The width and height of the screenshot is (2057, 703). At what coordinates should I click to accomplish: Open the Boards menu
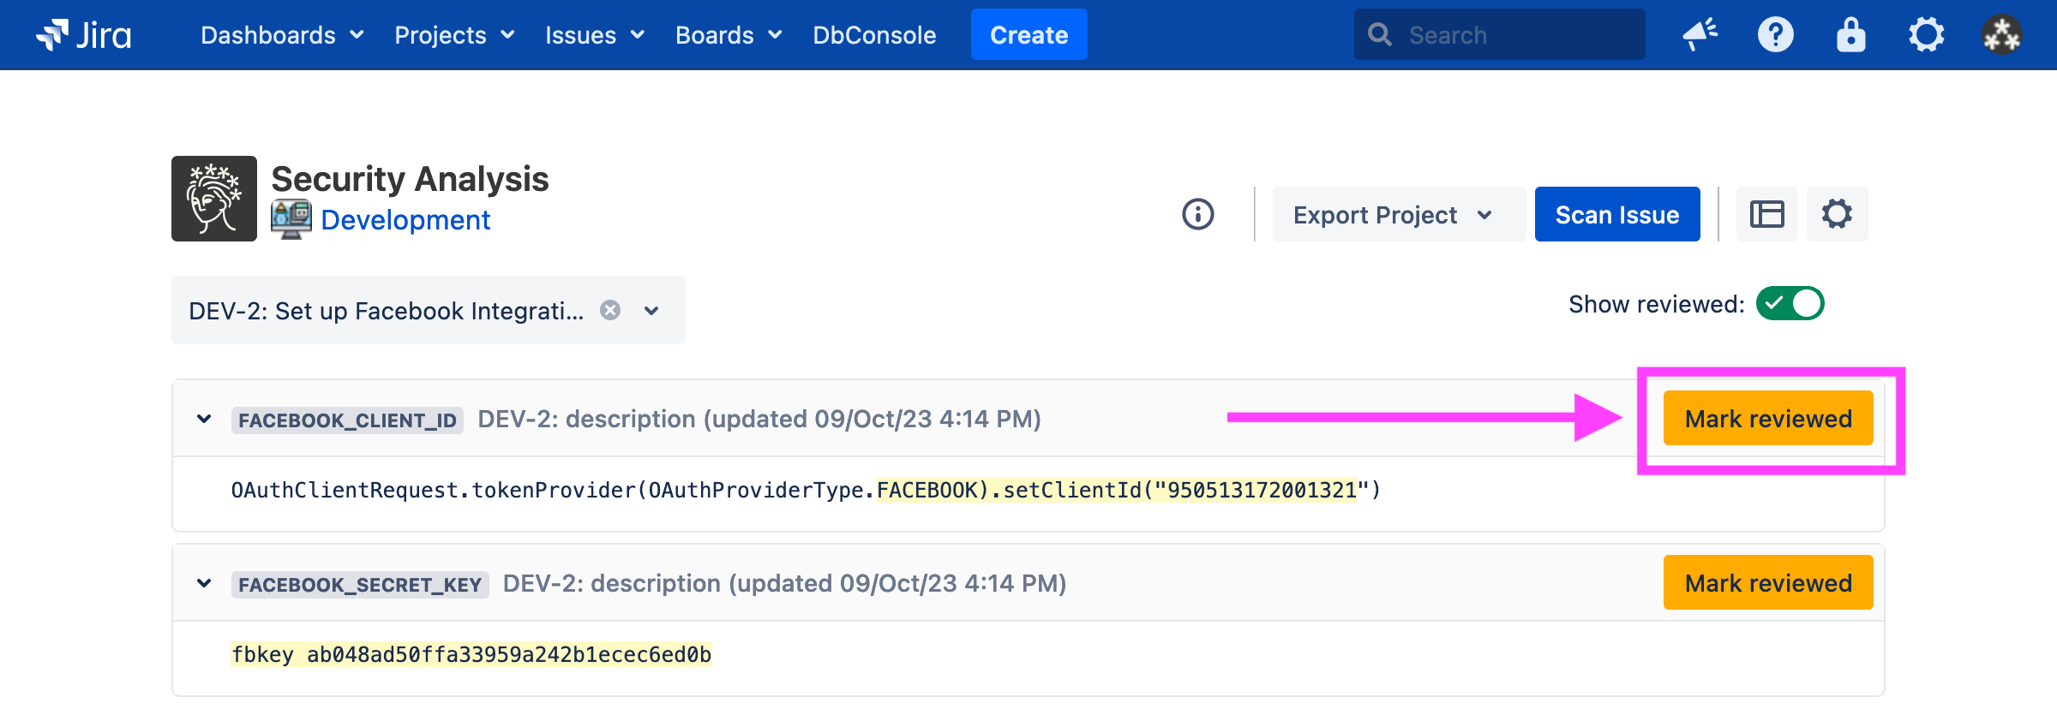[728, 35]
